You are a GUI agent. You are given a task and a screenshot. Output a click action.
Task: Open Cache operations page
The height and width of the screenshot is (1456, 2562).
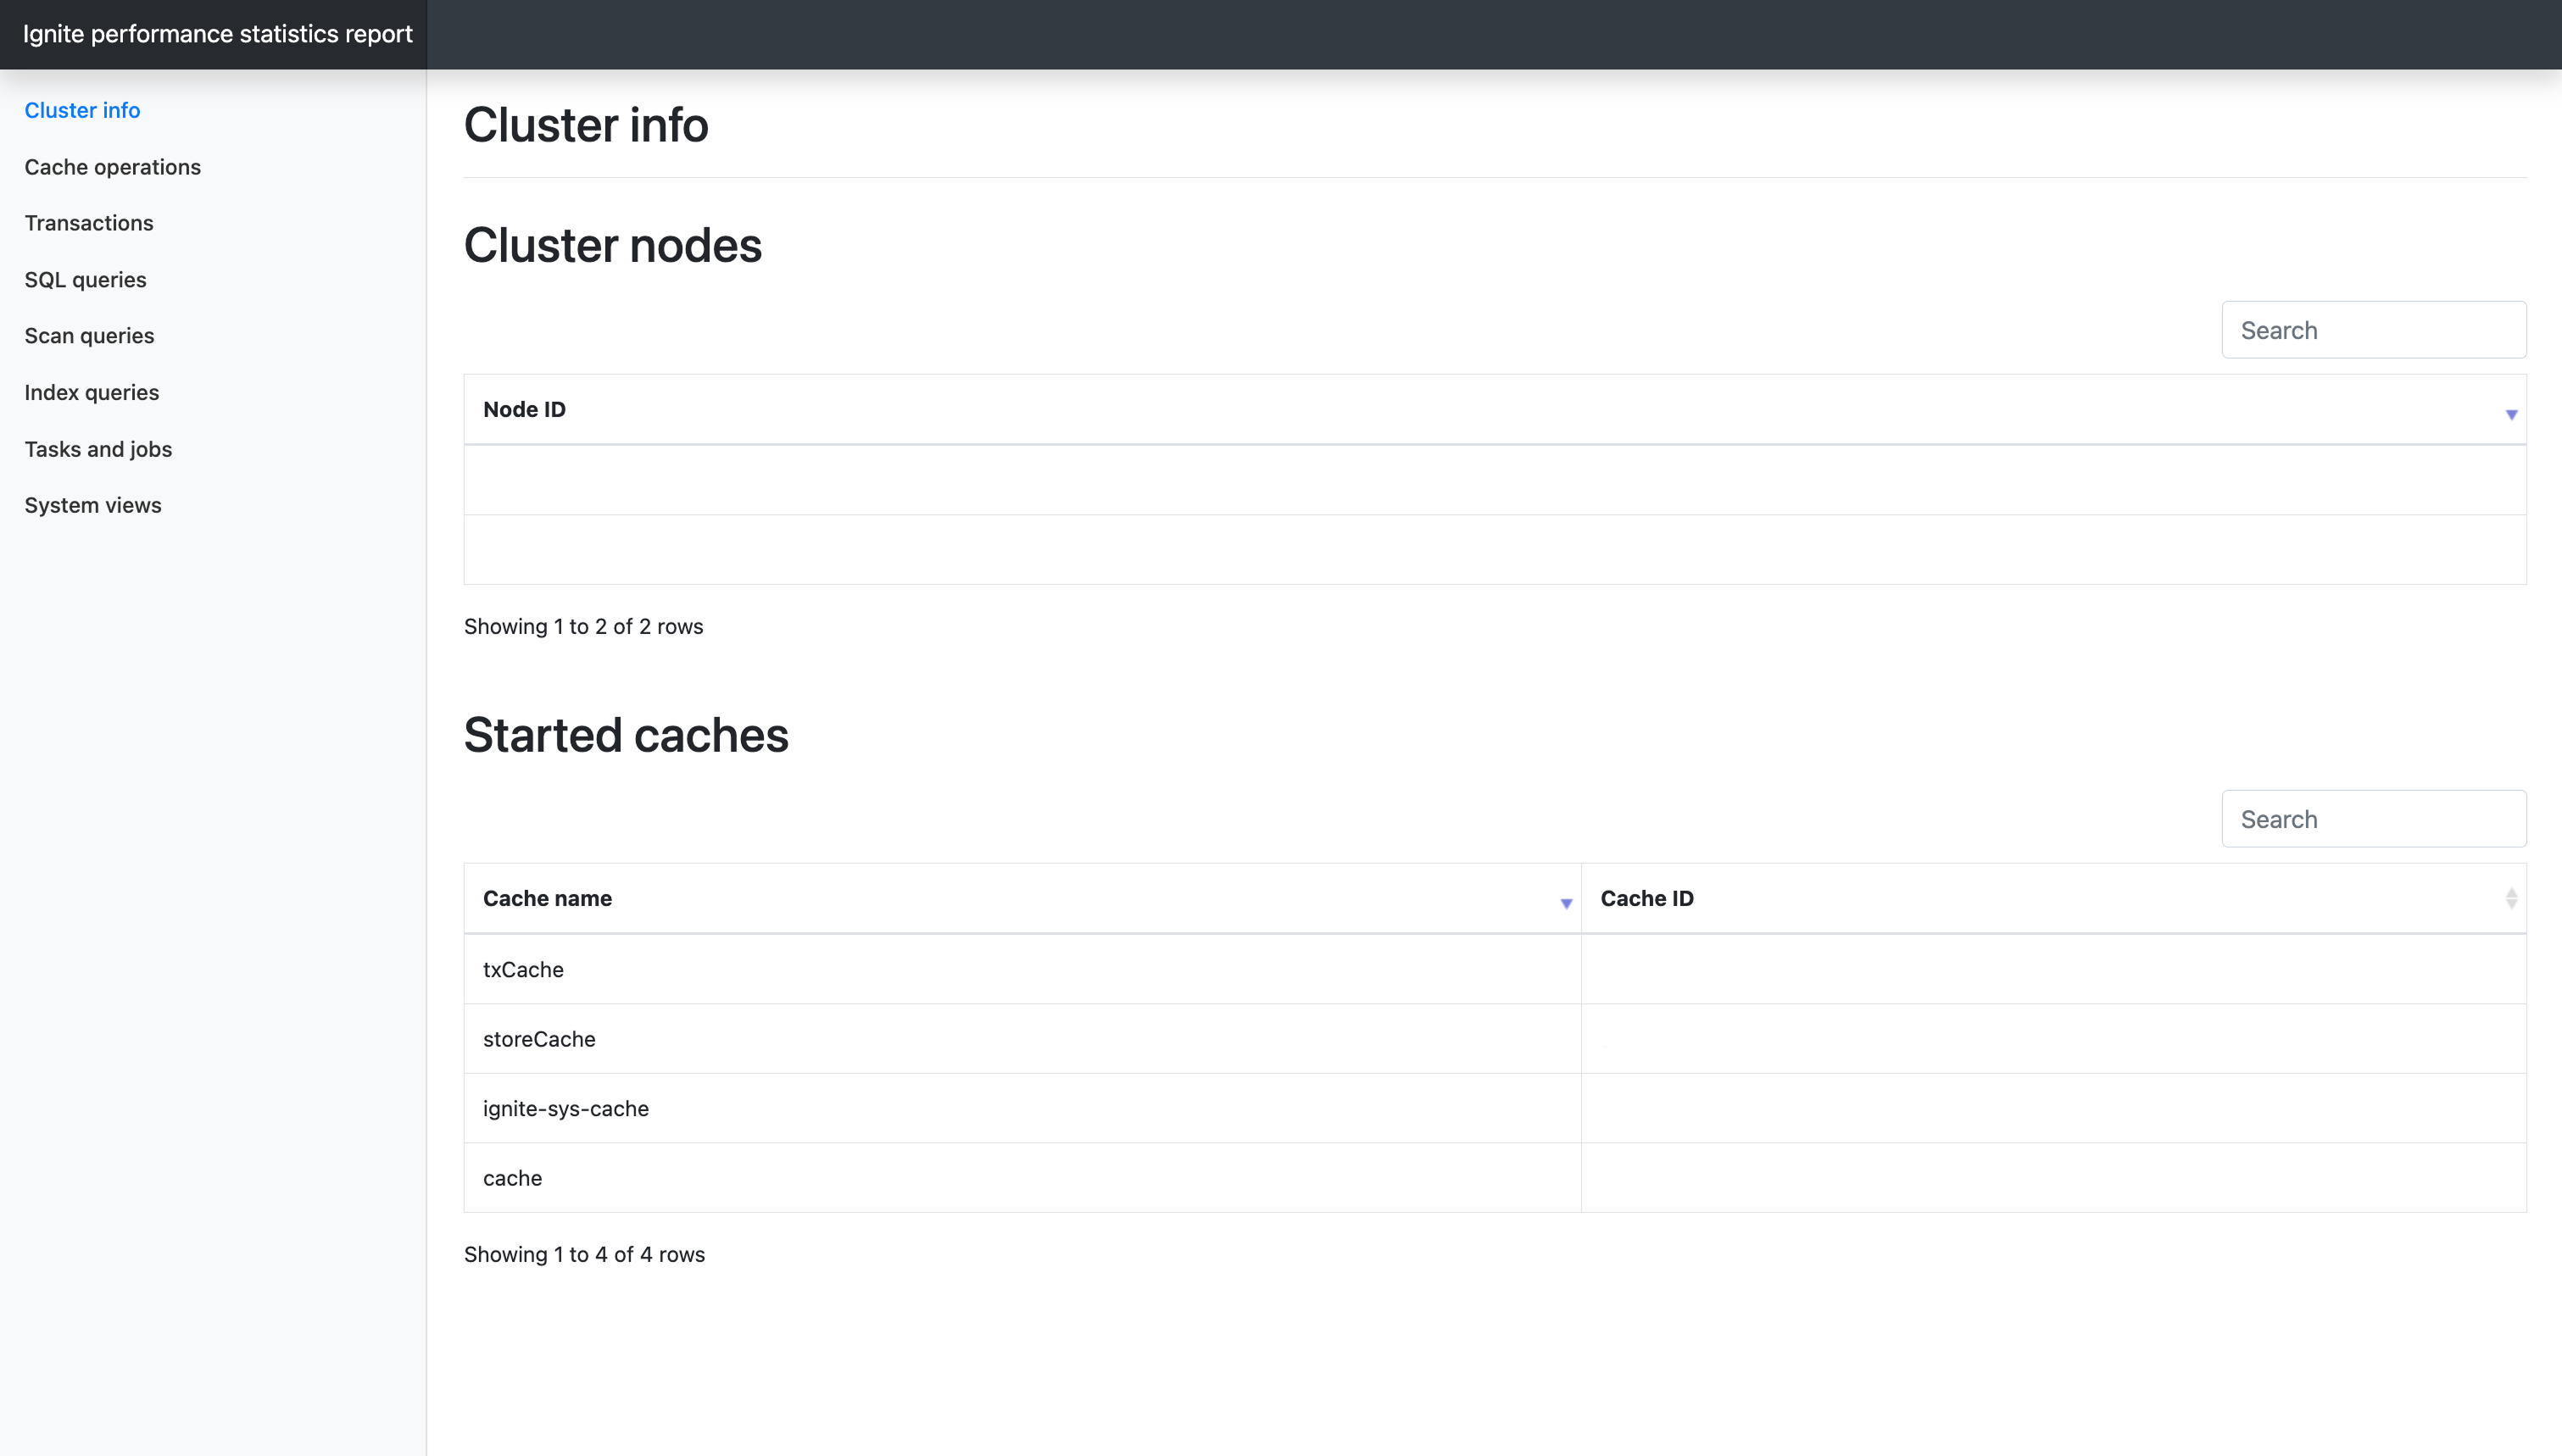112,167
